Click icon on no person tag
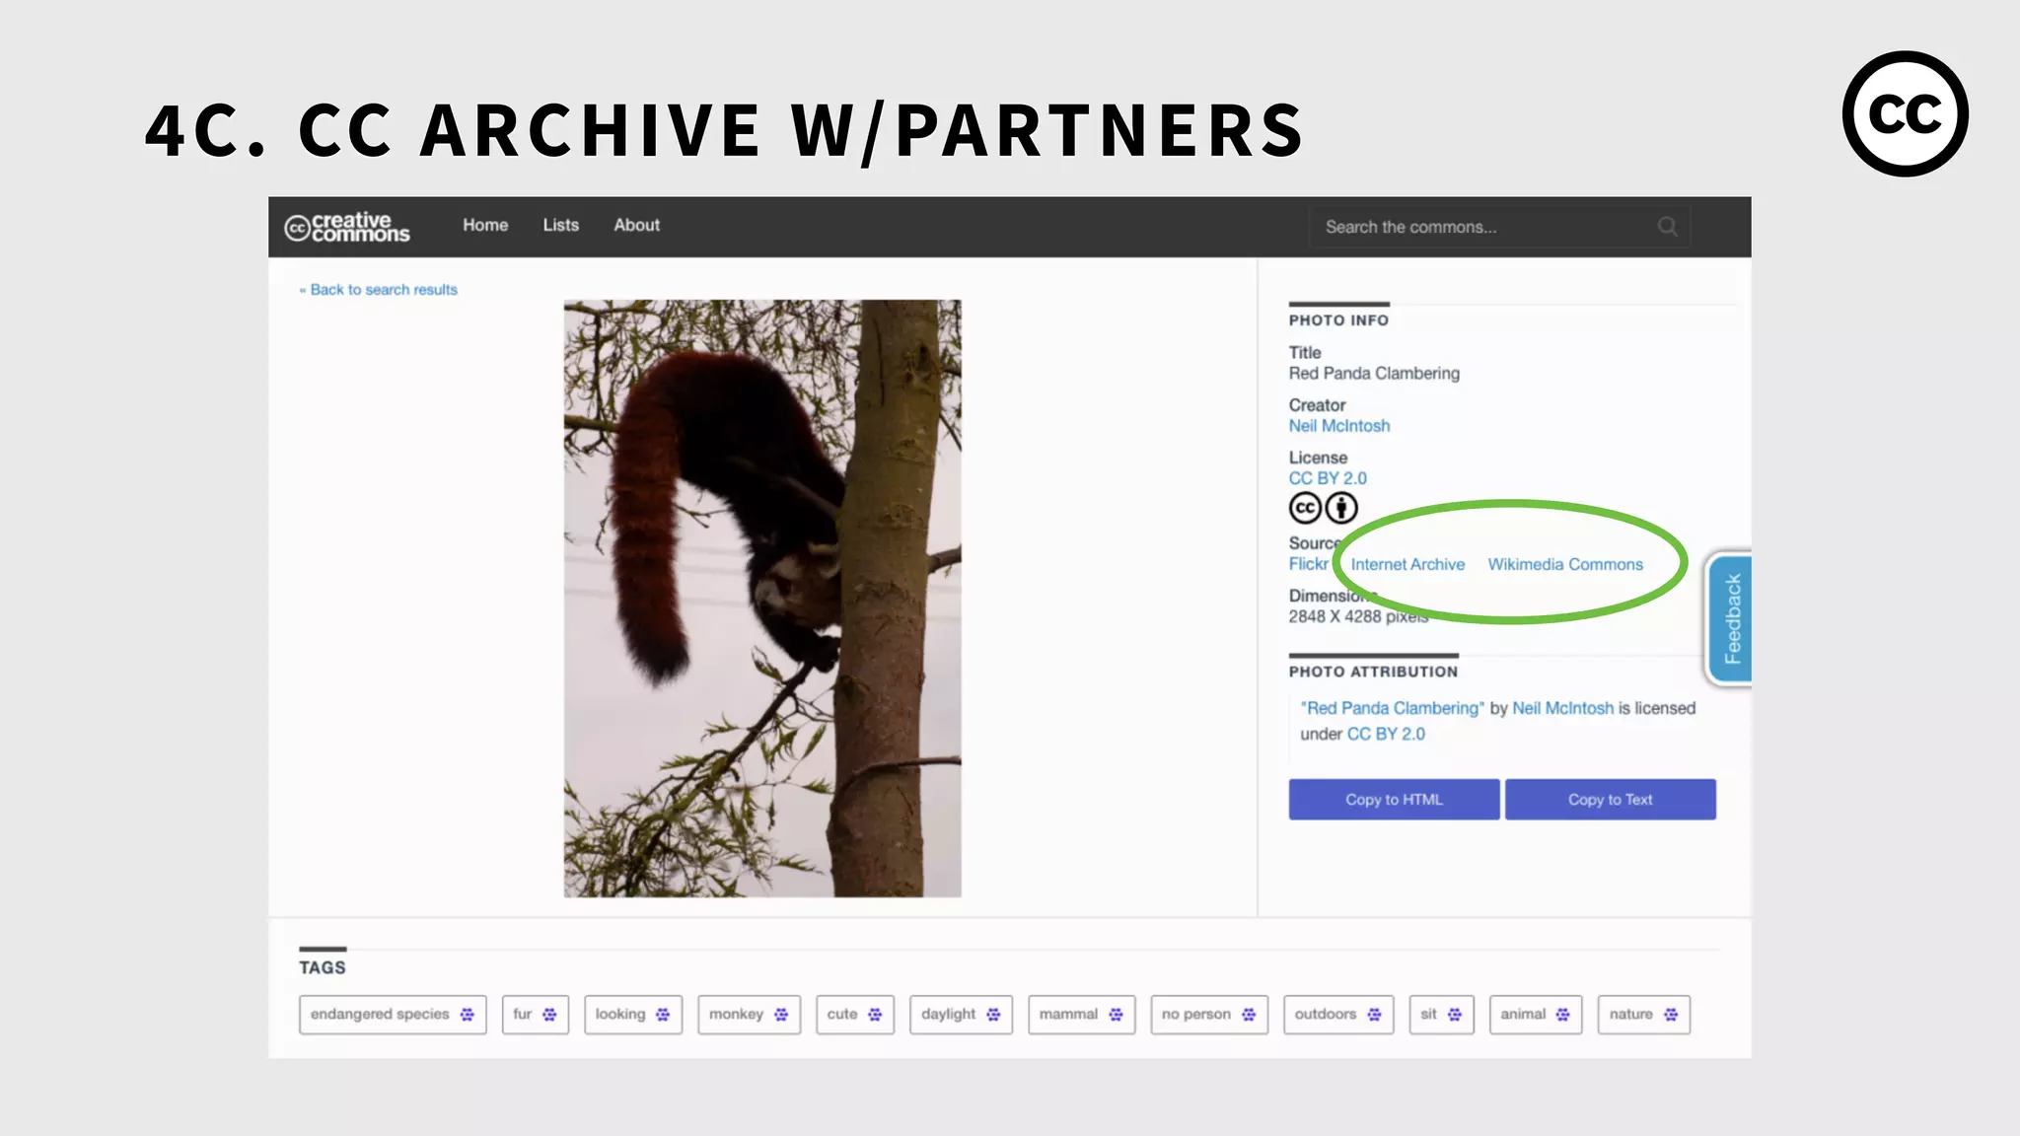Viewport: 2020px width, 1136px height. click(x=1249, y=1015)
